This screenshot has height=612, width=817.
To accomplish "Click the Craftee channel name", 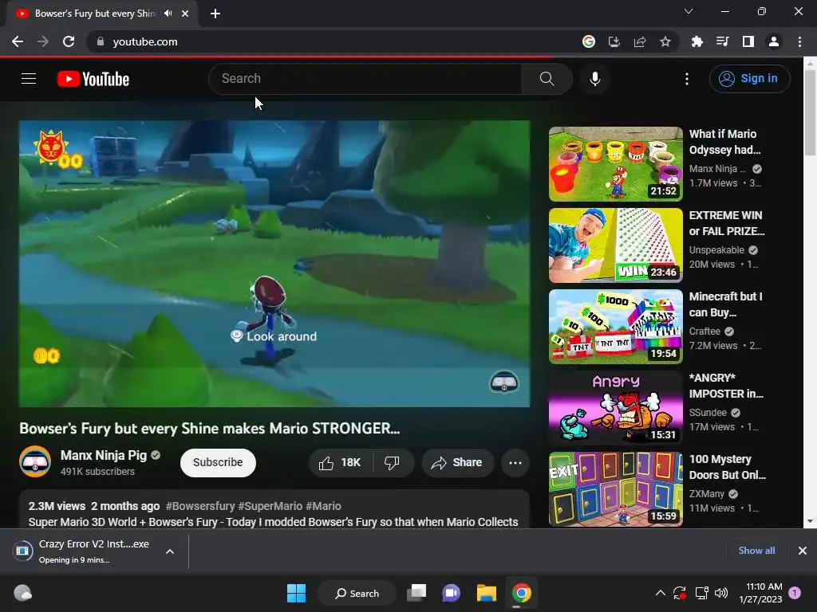I will [x=705, y=331].
